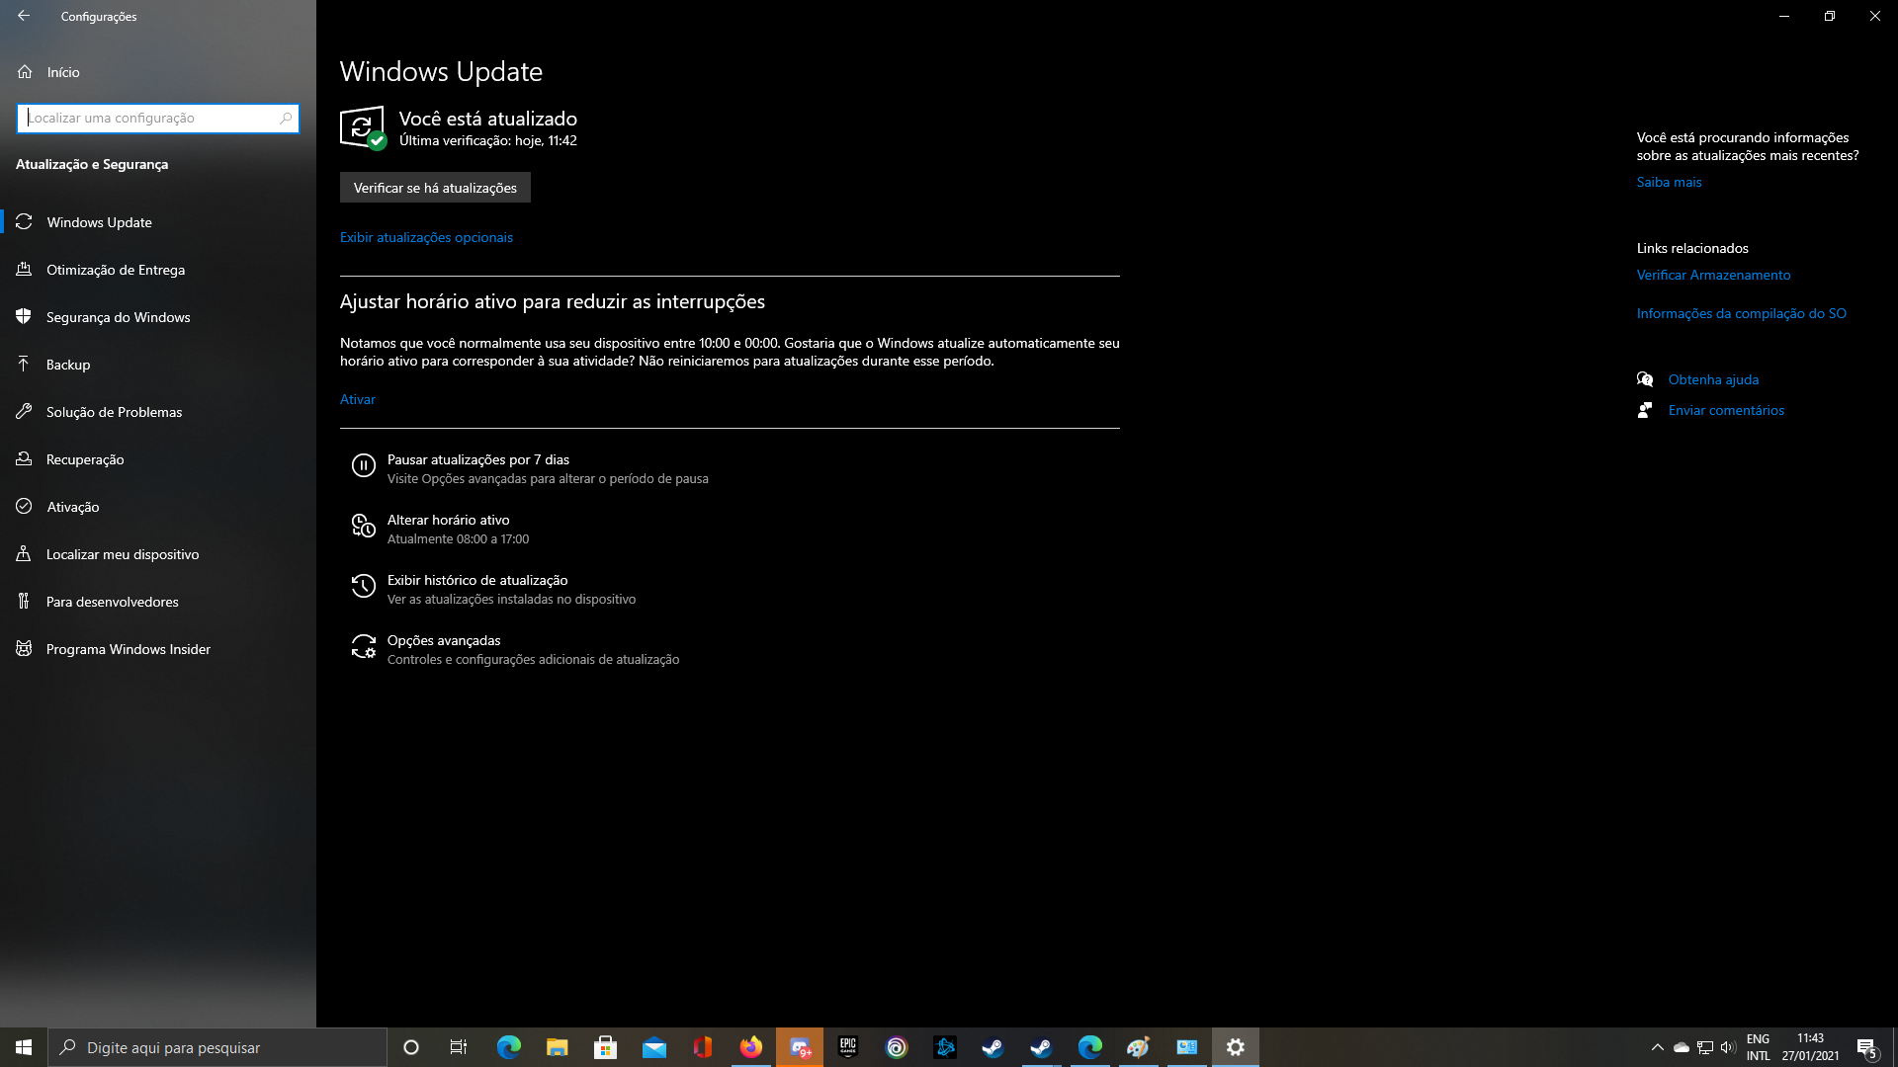
Task: Open Localizar meu dispositivo page
Action: click(x=158, y=554)
